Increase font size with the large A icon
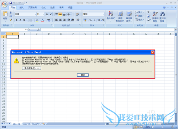 click(47, 14)
